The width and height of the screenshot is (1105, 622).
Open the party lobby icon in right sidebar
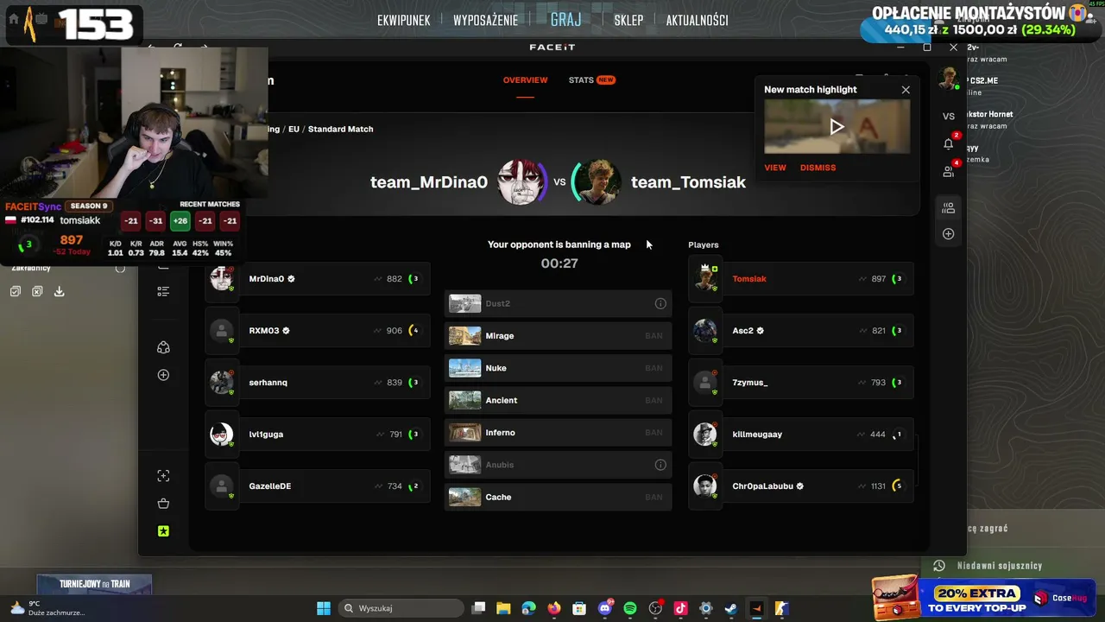(x=948, y=208)
